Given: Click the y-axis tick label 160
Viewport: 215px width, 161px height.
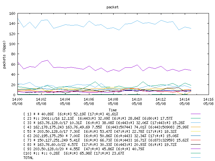Looking at the screenshot, I should (x=12, y=13).
